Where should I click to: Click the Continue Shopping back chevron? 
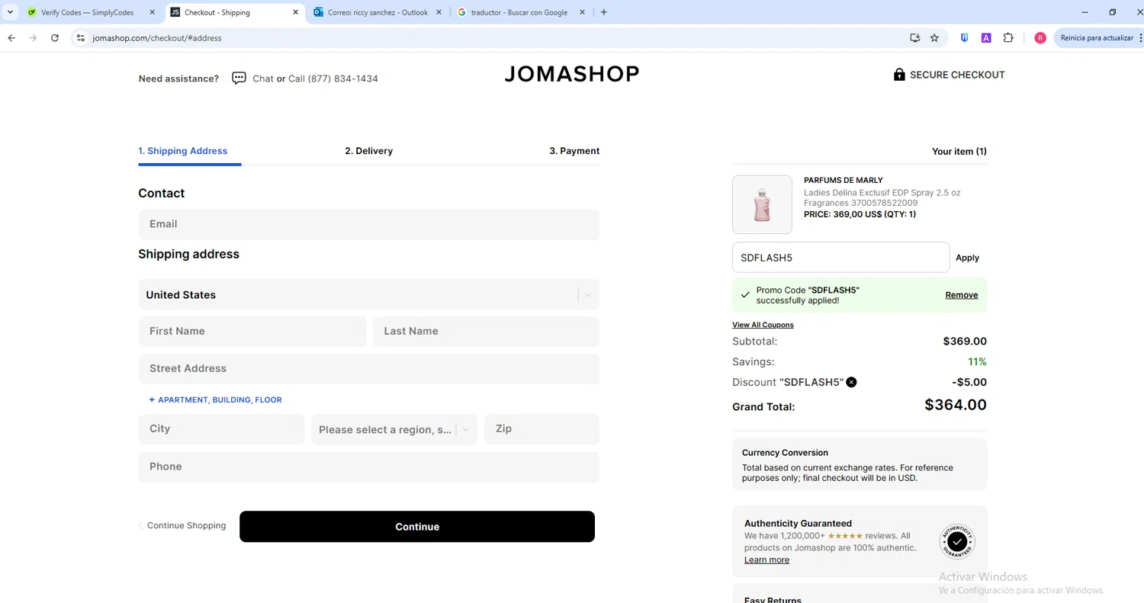[x=140, y=525]
